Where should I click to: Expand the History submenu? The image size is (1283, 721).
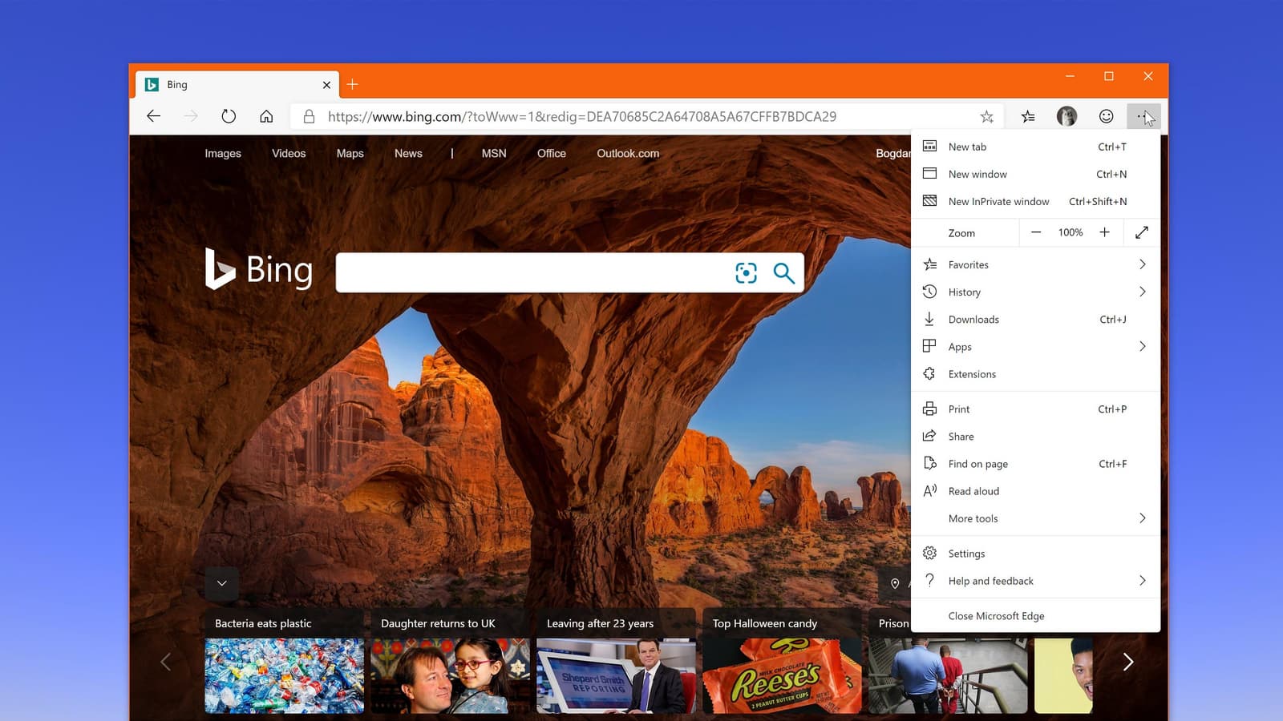tap(1036, 292)
